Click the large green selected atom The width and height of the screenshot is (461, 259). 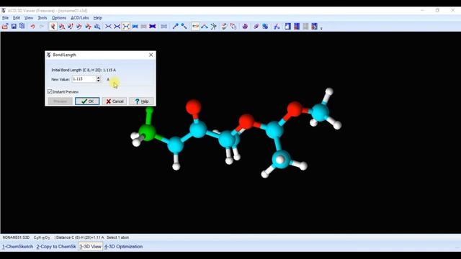tap(147, 132)
